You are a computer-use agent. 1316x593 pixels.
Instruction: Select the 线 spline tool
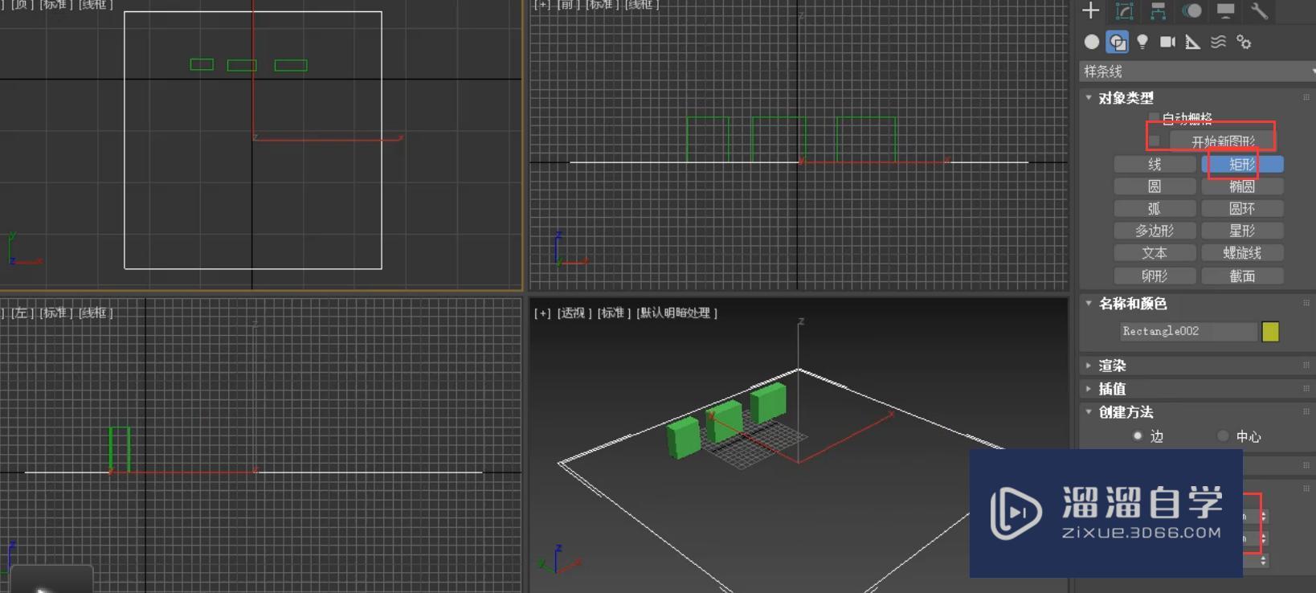1155,164
